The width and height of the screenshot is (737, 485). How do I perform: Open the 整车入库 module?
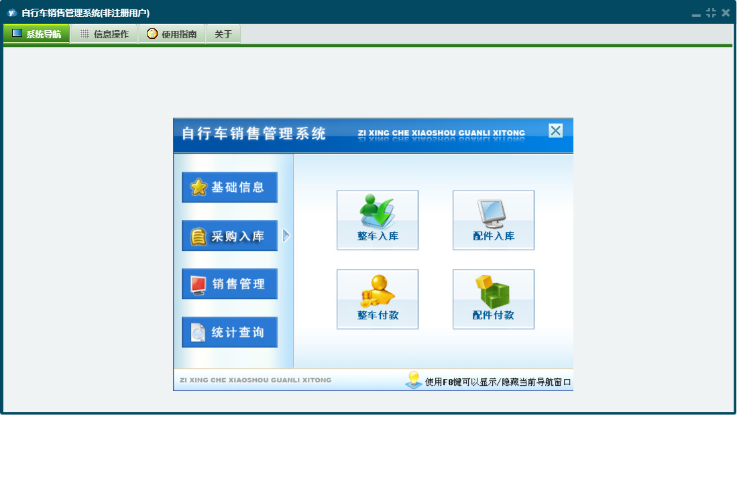378,220
